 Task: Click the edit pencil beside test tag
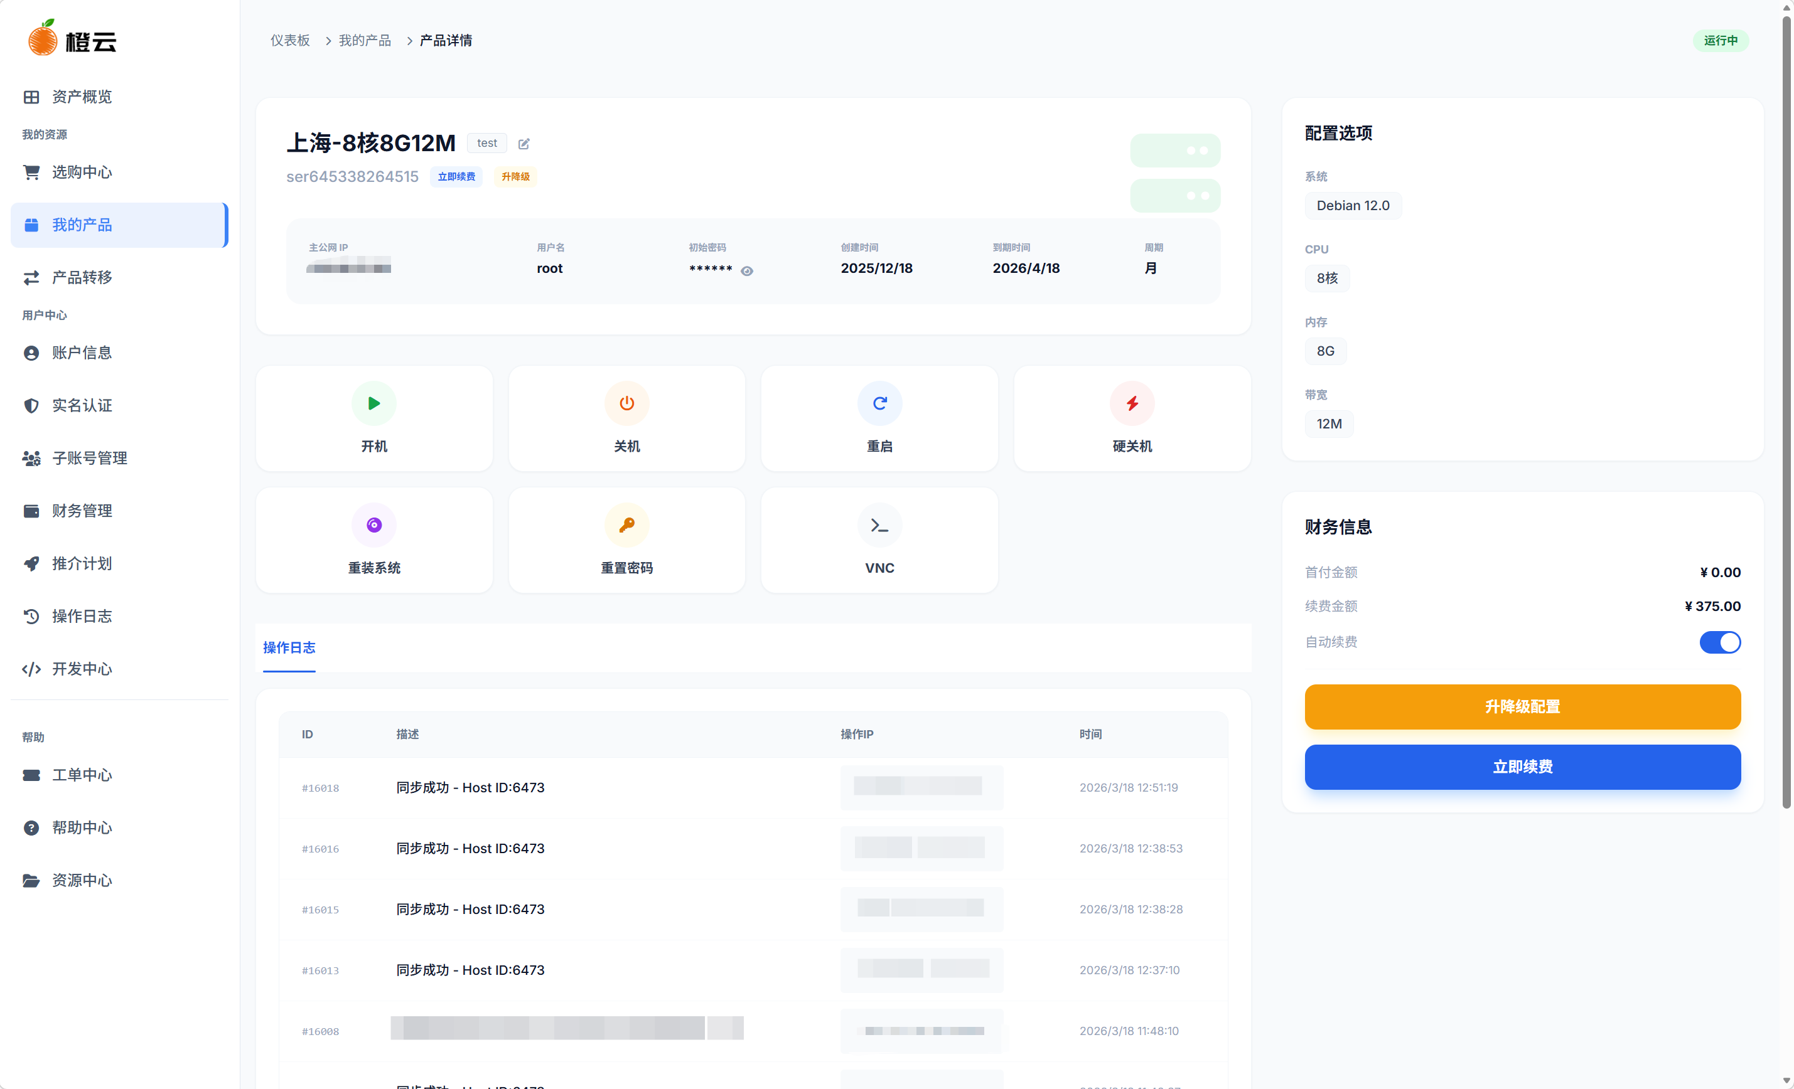pos(524,143)
